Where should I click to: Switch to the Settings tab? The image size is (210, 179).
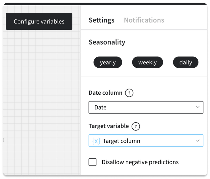tap(102, 20)
